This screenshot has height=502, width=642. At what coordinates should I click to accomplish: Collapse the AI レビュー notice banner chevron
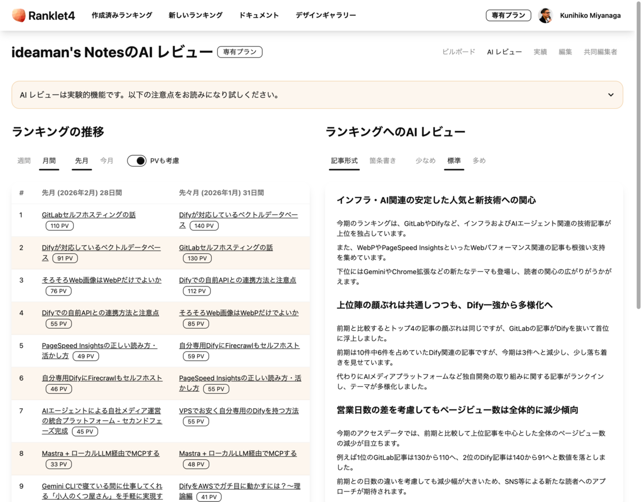tap(611, 94)
